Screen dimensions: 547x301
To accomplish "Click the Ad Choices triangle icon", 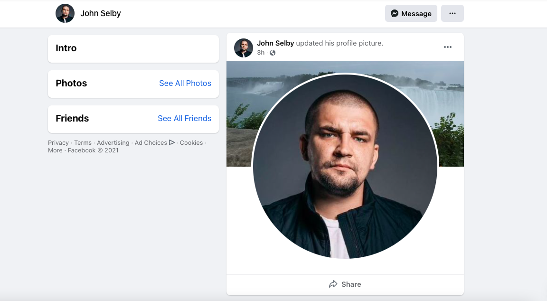I will [172, 142].
